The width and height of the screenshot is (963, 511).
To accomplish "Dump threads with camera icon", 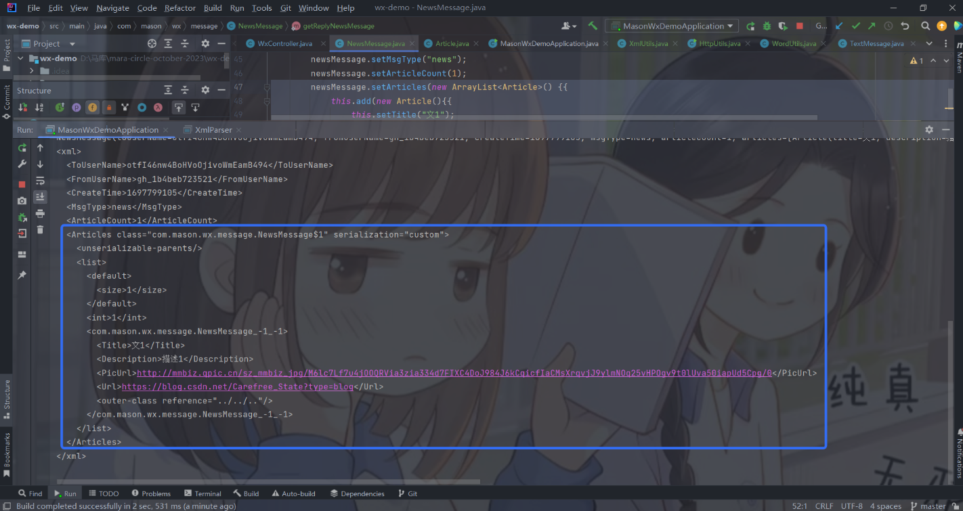I will coord(22,201).
